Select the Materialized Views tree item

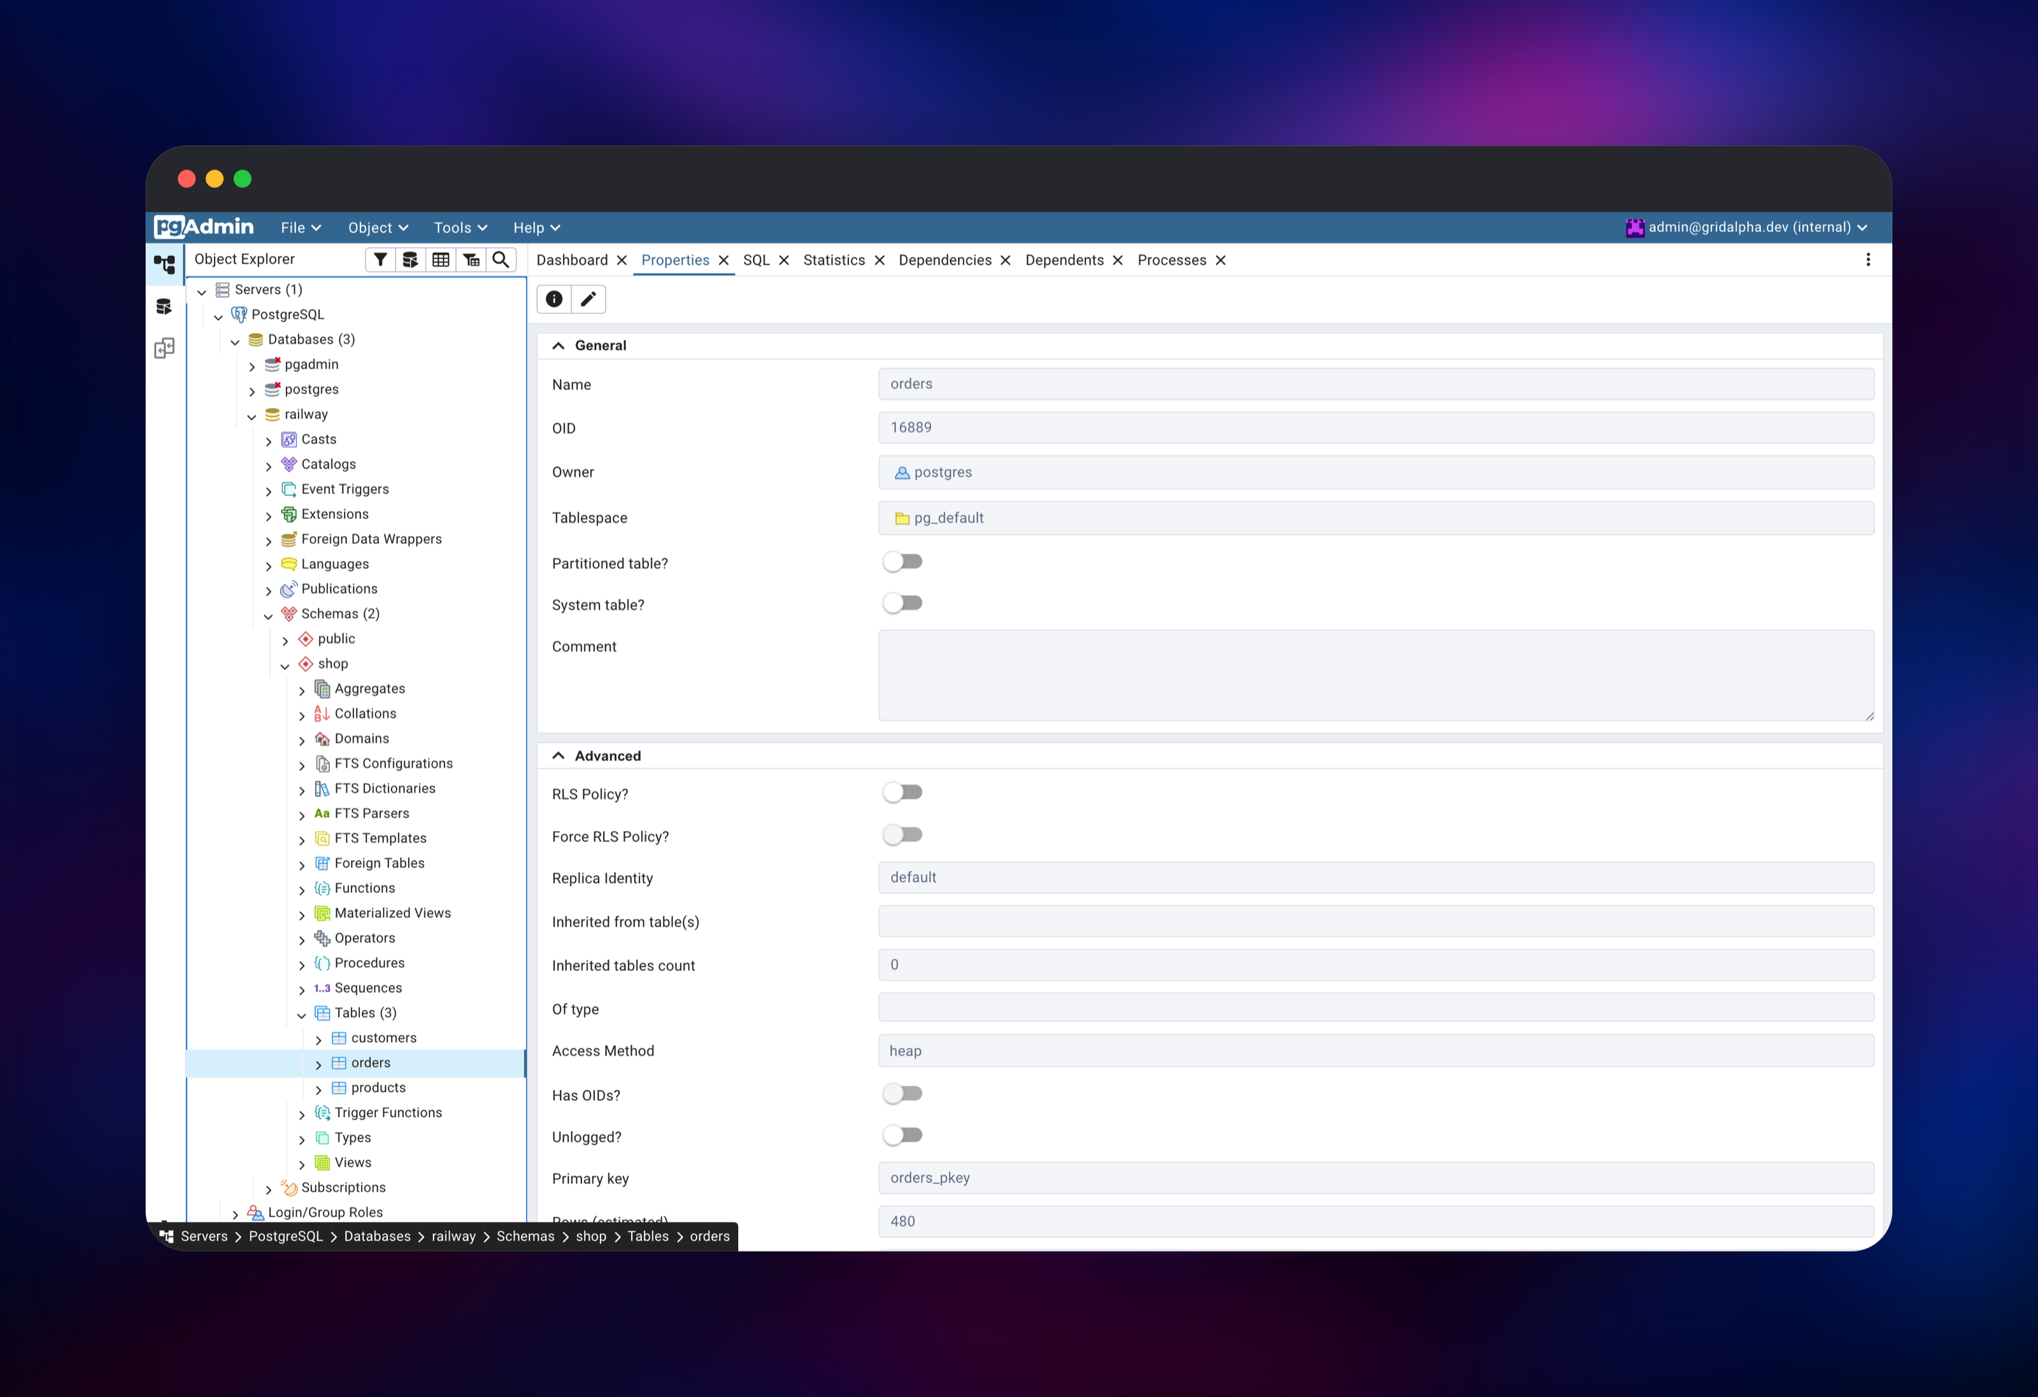[x=393, y=914]
